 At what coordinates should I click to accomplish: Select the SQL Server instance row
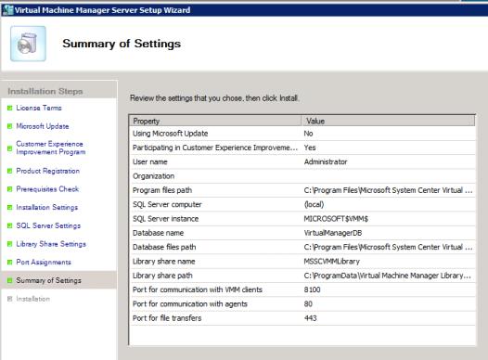point(302,219)
